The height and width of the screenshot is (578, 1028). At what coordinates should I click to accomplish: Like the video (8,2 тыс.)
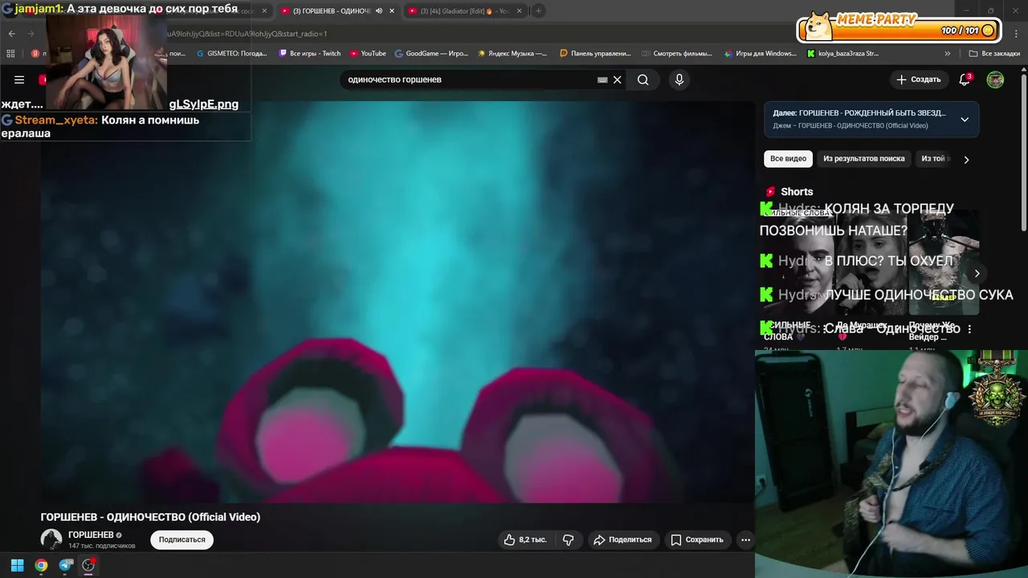pos(525,539)
